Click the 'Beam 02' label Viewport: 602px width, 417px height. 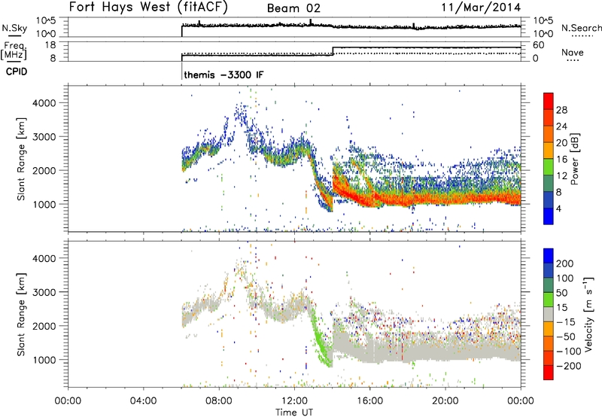(x=293, y=8)
